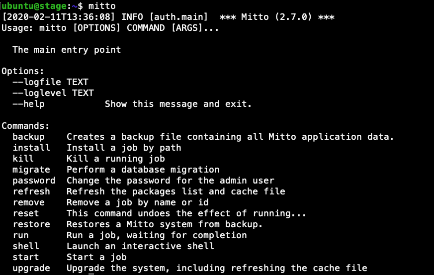Click the start command name
Image resolution: width=434 pixels, height=275 pixels.
(26, 257)
